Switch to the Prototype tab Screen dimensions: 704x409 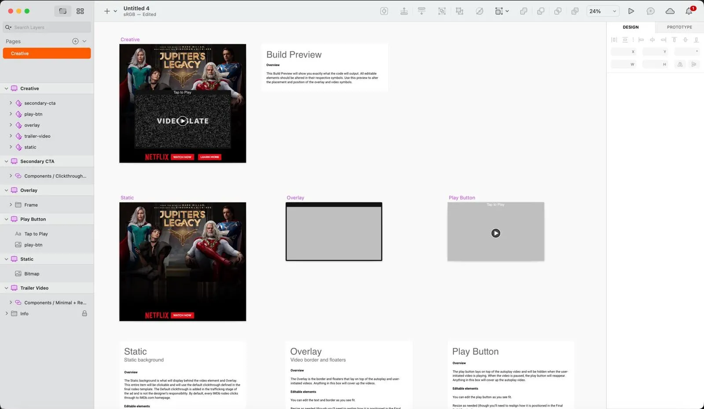(679, 27)
